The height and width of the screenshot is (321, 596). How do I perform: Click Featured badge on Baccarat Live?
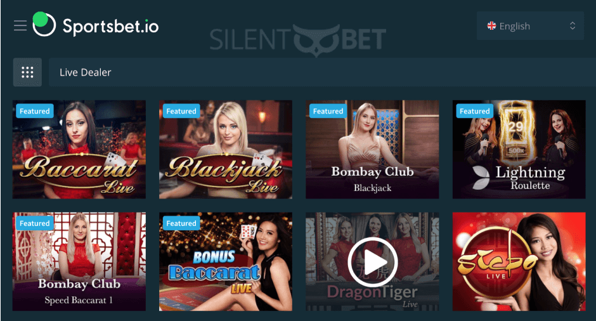coord(35,111)
